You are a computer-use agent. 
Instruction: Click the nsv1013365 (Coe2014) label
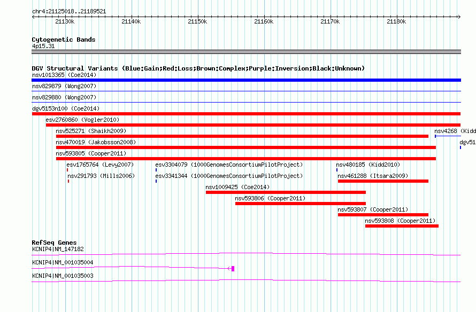pyautogui.click(x=64, y=75)
